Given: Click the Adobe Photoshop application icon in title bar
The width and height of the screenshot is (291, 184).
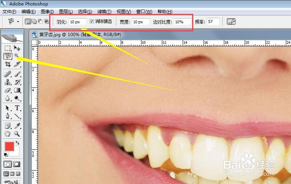Looking at the screenshot, I should point(3,4).
